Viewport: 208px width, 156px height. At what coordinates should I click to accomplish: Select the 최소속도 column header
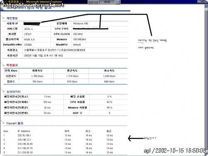coord(109,71)
